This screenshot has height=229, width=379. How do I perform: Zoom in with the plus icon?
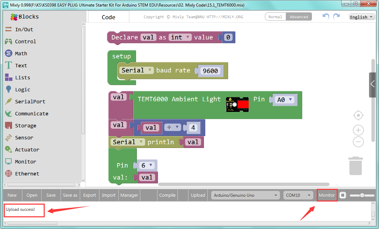[358, 130]
